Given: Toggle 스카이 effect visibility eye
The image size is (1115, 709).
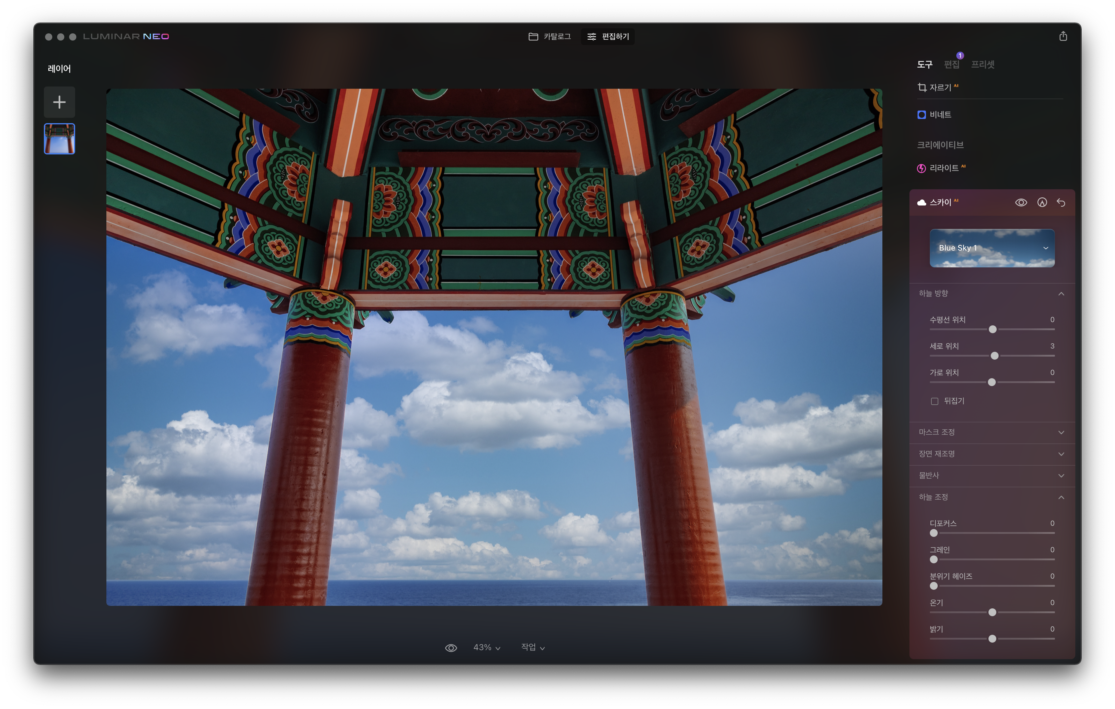Looking at the screenshot, I should [x=1021, y=202].
